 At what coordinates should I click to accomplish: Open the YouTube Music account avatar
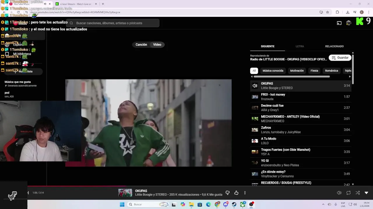click(349, 23)
